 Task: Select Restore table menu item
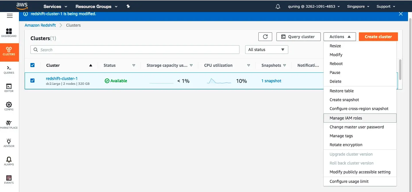[360, 91]
